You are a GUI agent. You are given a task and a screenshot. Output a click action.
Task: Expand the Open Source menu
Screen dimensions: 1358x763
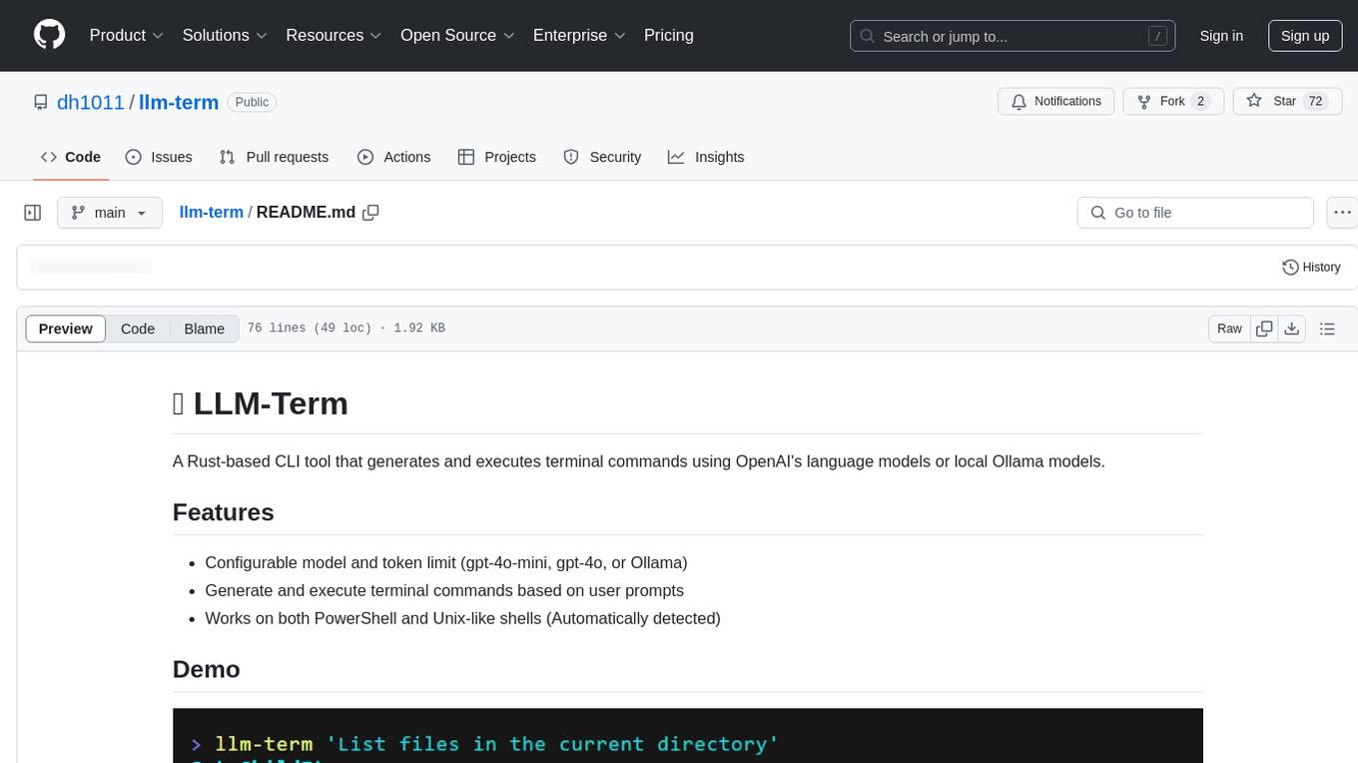(x=457, y=35)
